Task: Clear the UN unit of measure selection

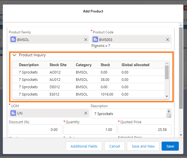Action: point(86,113)
